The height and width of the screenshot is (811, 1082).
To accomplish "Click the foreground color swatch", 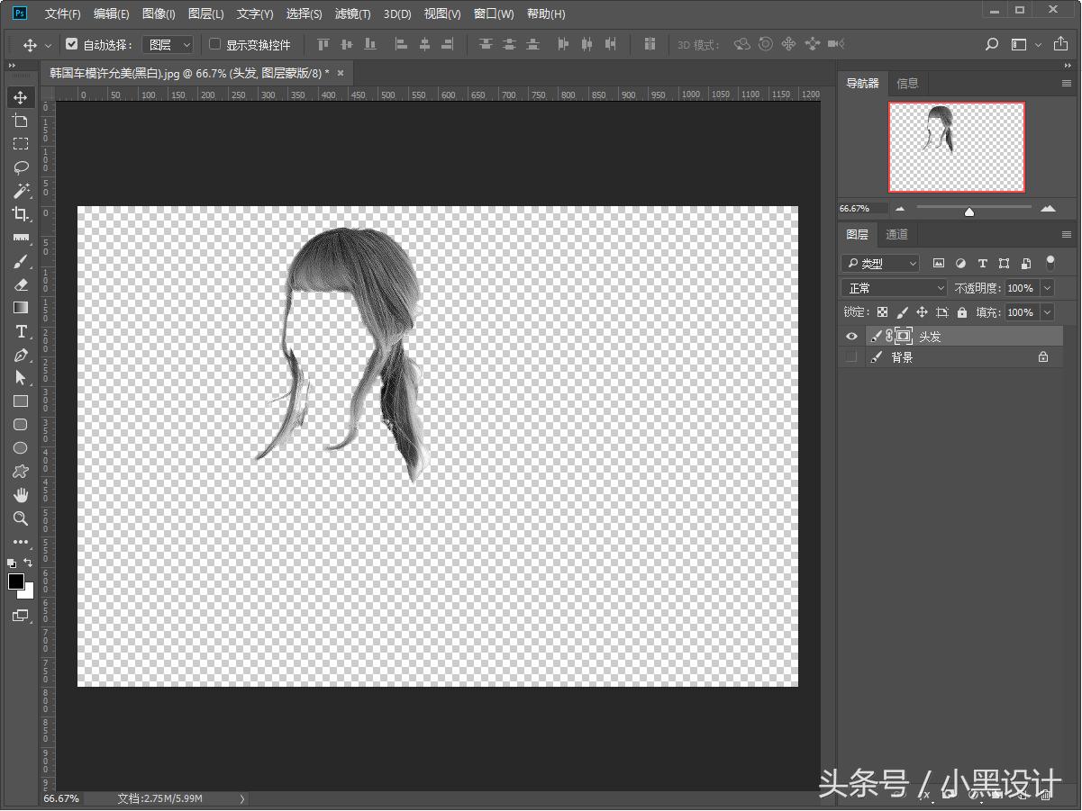I will pos(16,581).
